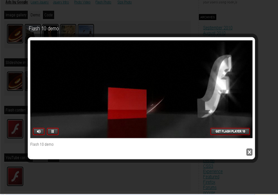Open the Firefox category link
This screenshot has height=195, width=278.
(209, 182)
